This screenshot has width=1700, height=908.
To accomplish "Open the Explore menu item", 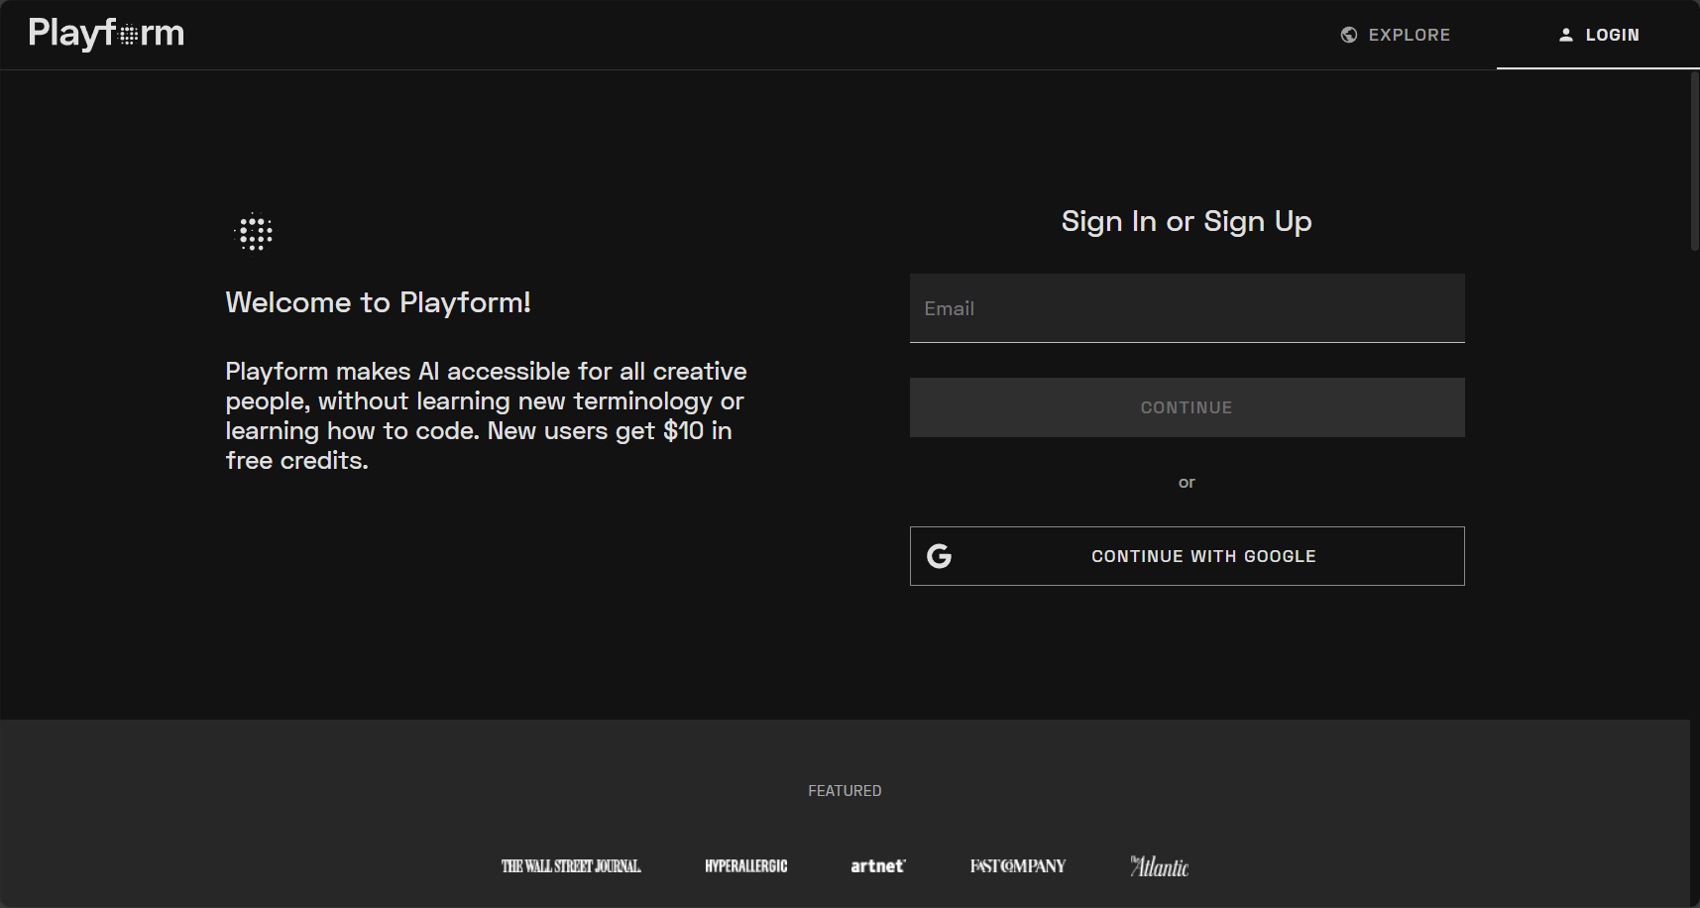I will click(1396, 35).
